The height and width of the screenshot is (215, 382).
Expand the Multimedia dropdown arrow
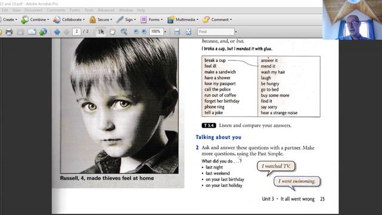click(x=198, y=20)
